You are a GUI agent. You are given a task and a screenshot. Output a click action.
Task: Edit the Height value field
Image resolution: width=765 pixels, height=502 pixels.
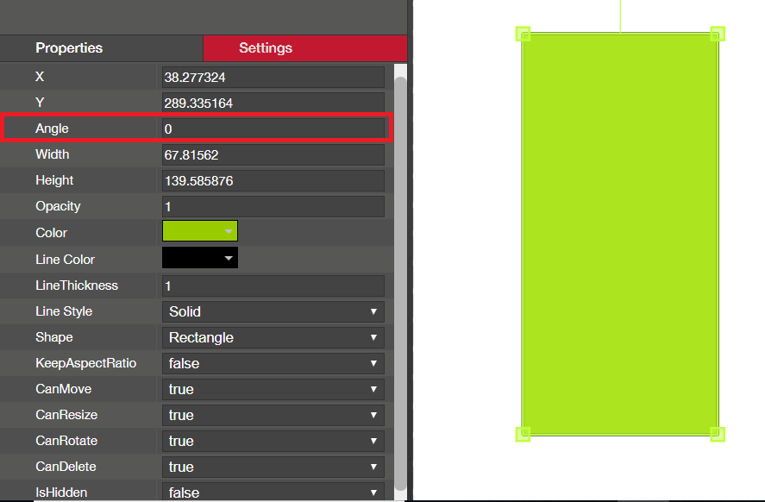pos(273,181)
